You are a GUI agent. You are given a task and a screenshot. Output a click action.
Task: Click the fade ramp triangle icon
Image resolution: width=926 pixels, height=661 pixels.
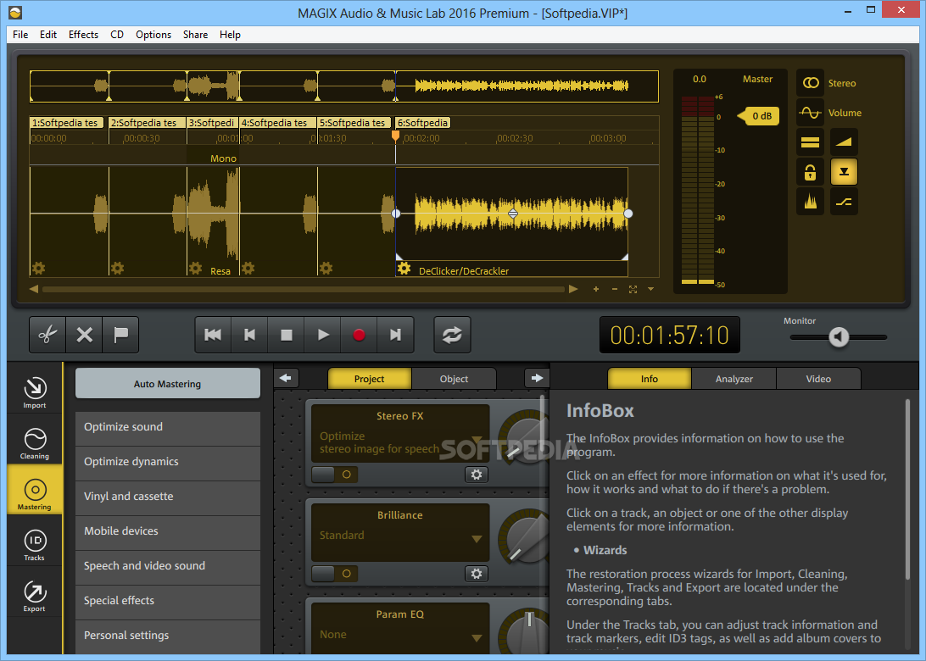pos(844,142)
